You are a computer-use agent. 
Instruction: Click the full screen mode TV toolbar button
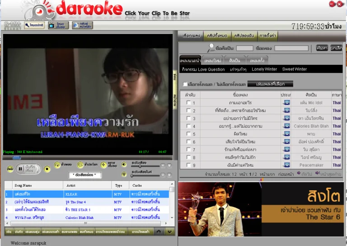tap(58, 25)
